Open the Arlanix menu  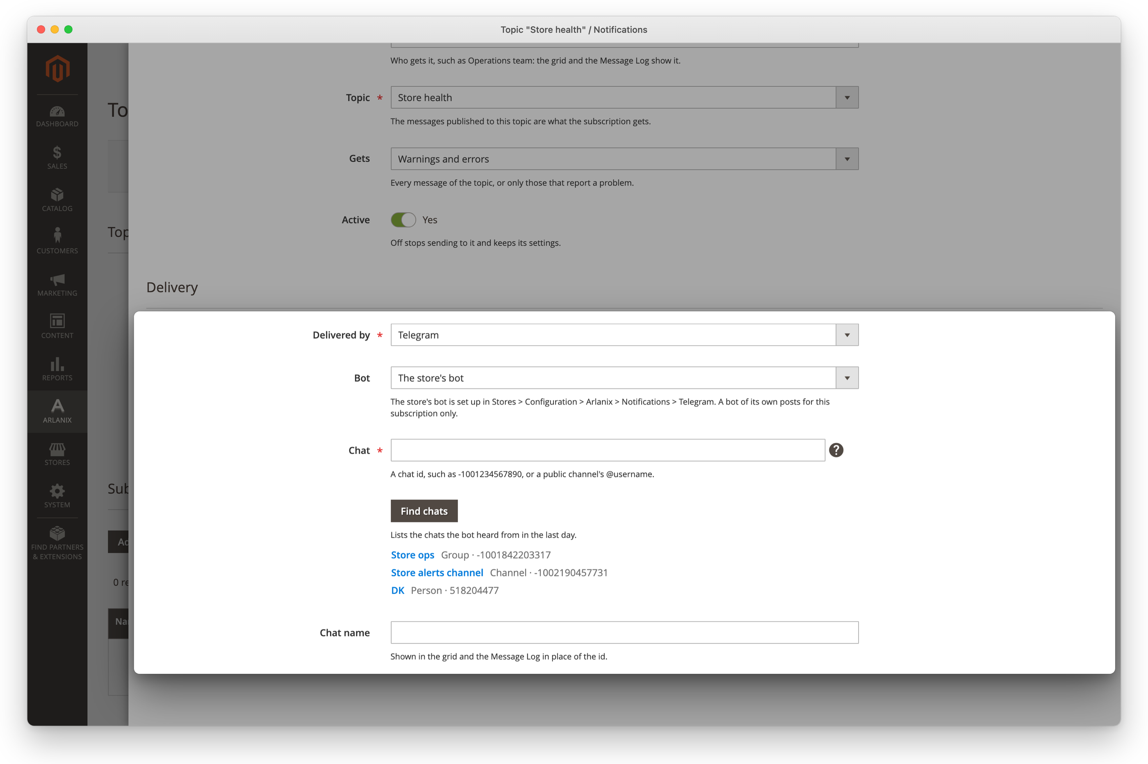[57, 412]
